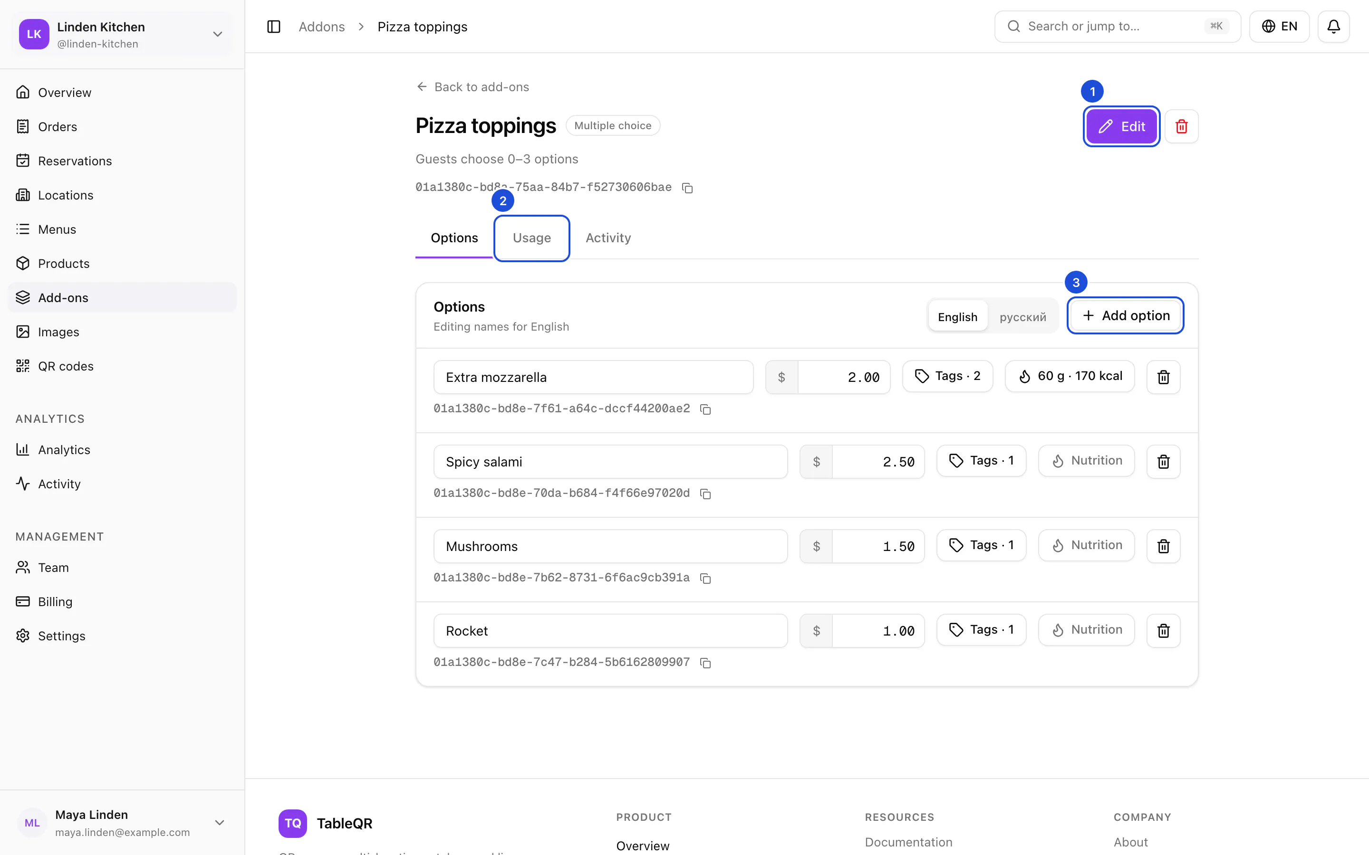The height and width of the screenshot is (855, 1369).
Task: Add Nutrition for Rocket
Action: (x=1086, y=630)
